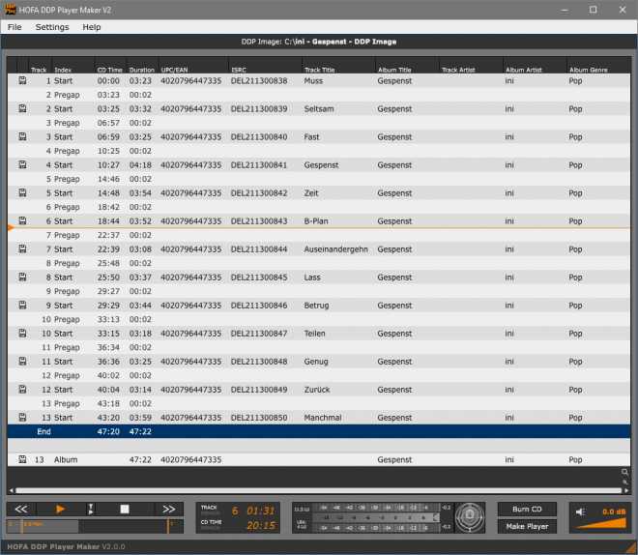Click the Track column header
638x555 pixels.
coord(39,70)
